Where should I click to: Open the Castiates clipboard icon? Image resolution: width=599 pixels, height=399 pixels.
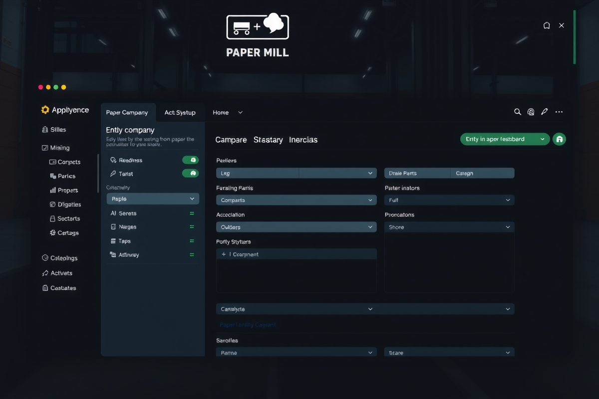tap(45, 288)
